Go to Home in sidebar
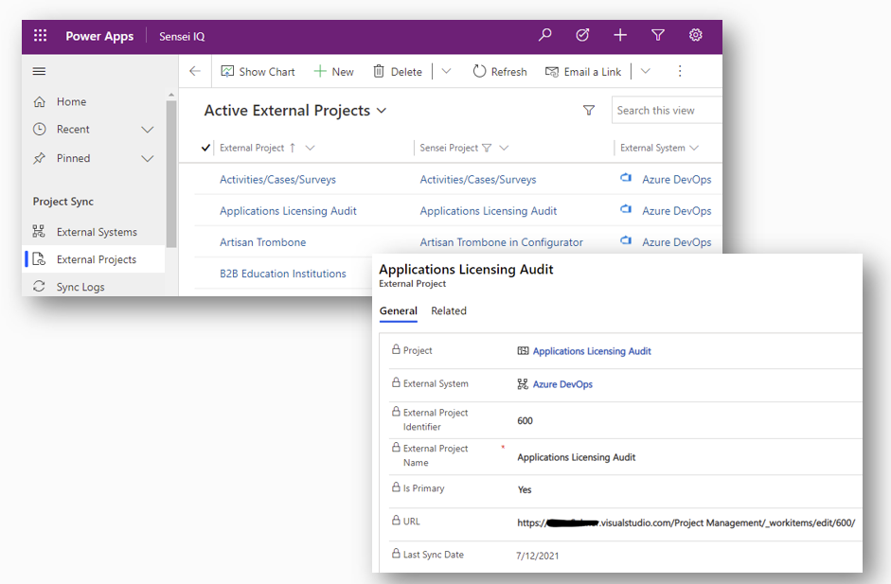The width and height of the screenshot is (891, 584). [71, 101]
